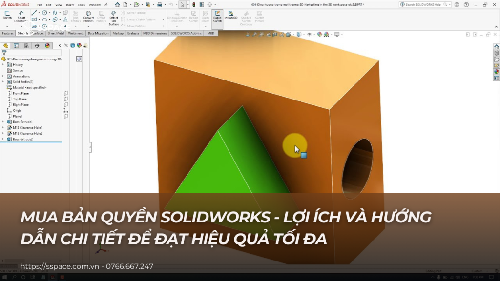The width and height of the screenshot is (500, 281).
Task: Click the Apply Scene toolbar icon
Action: 327,34
